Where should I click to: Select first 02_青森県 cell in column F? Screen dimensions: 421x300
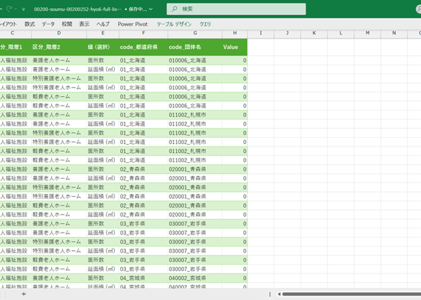(x=144, y=169)
